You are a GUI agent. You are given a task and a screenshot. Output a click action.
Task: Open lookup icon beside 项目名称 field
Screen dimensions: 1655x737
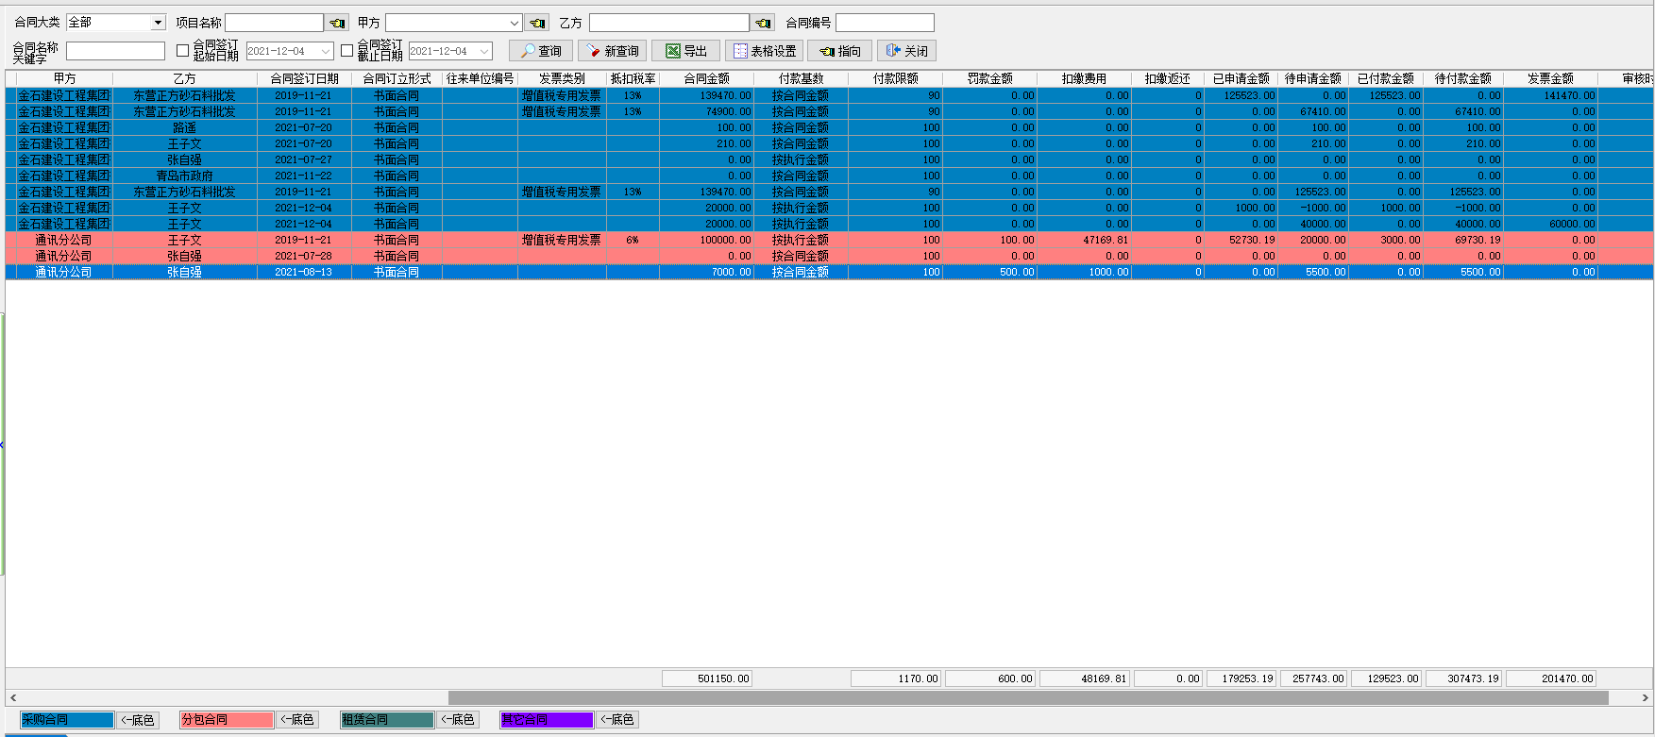pos(337,23)
